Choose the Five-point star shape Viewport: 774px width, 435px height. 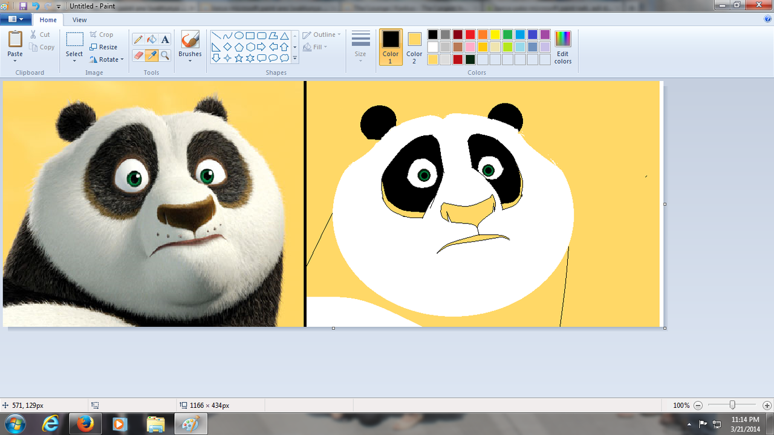click(x=239, y=58)
